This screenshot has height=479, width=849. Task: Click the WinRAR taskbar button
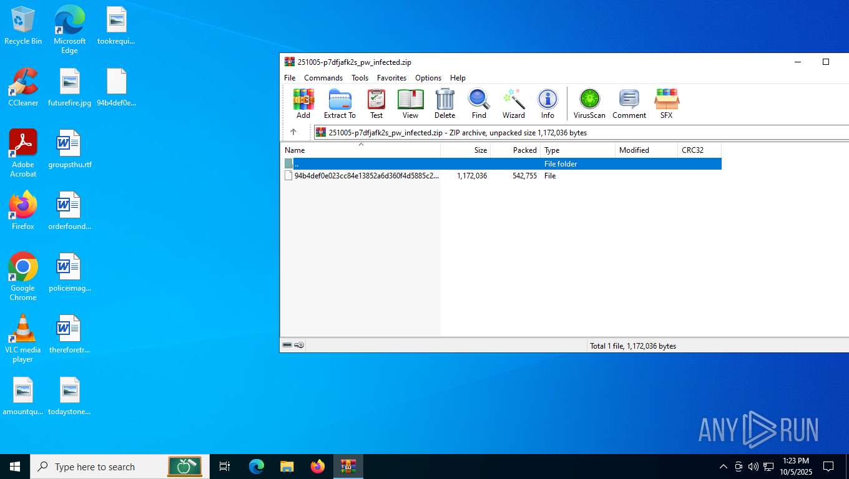[348, 467]
